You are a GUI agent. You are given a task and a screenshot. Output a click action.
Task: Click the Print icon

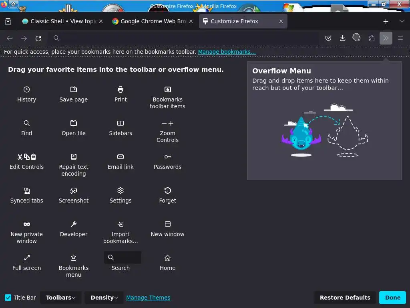[x=121, y=89]
